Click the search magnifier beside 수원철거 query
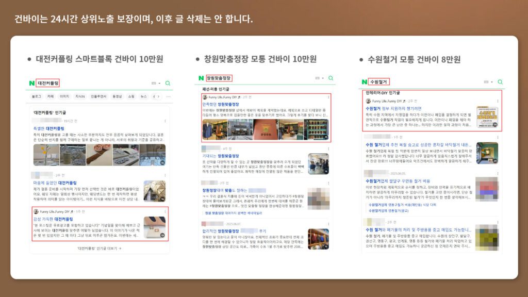 [500, 82]
